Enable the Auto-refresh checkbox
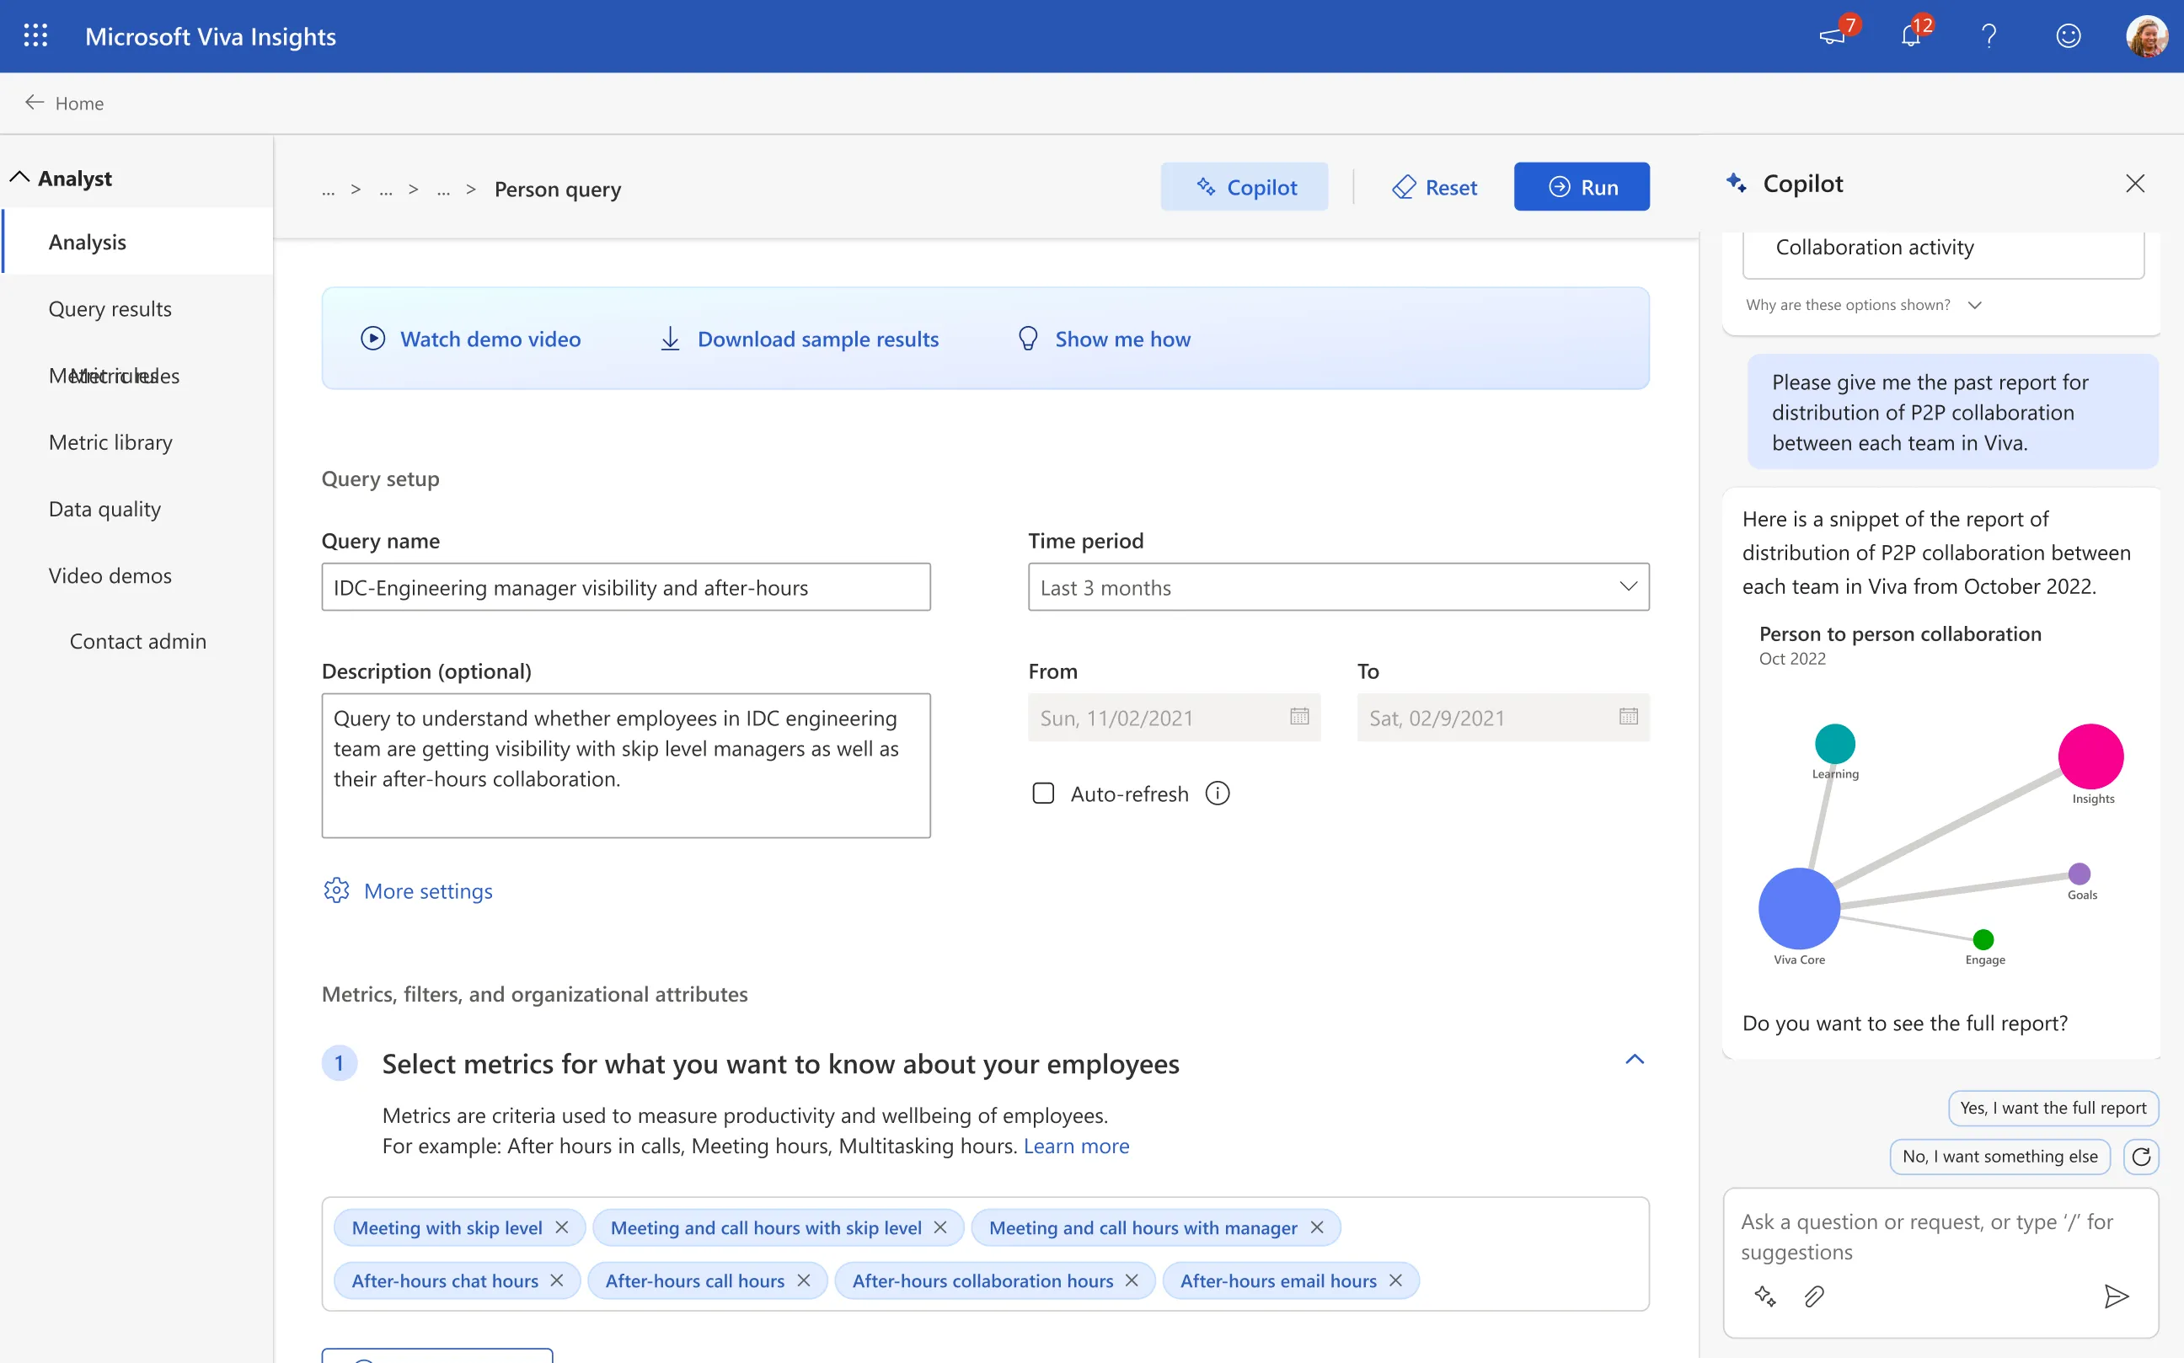Screen dimensions: 2184x1363 pyautogui.click(x=1043, y=794)
